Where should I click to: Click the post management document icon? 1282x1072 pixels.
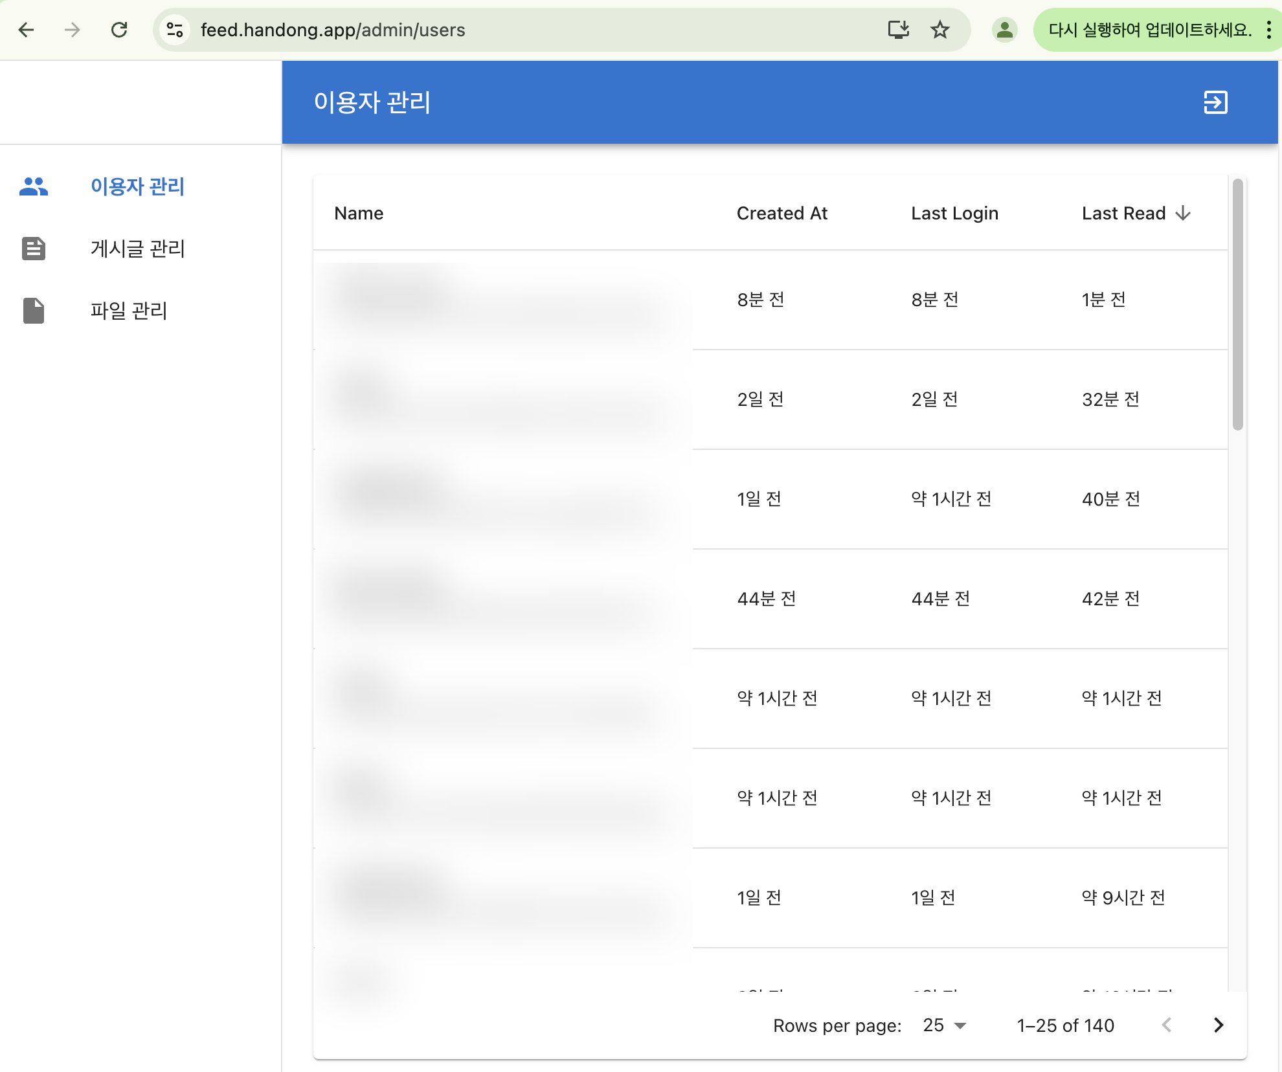[x=34, y=249]
